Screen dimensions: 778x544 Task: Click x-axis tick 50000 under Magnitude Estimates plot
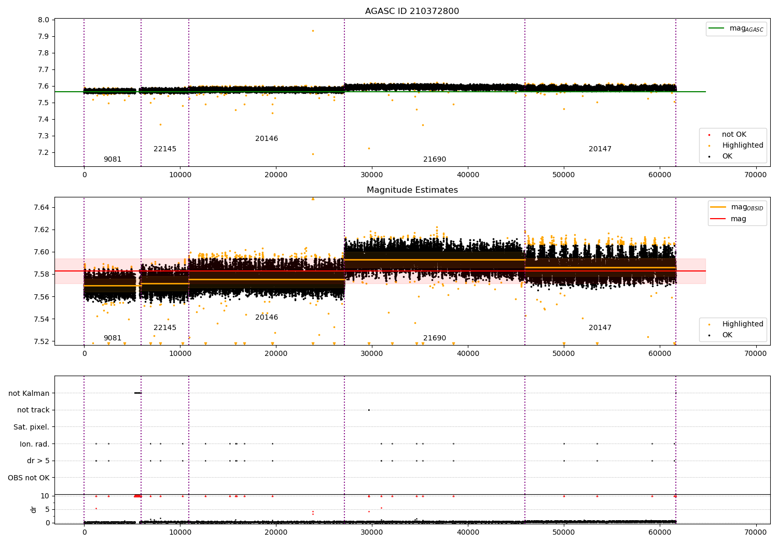click(564, 354)
